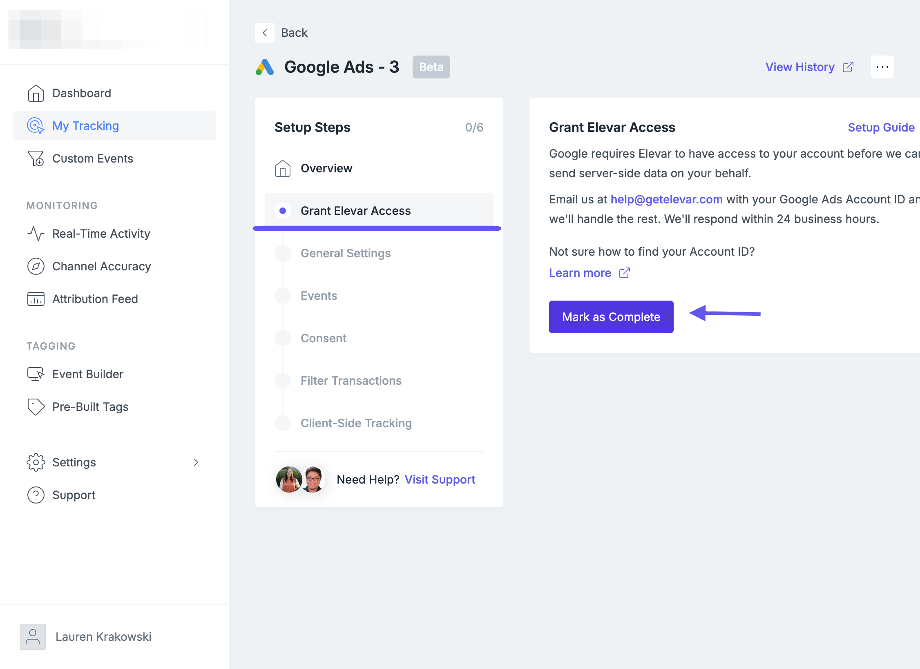Click the Pre-Built Tags tag icon

coord(36,407)
